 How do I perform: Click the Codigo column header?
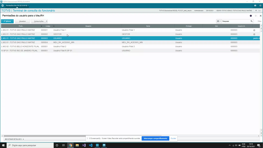click(x=48, y=26)
